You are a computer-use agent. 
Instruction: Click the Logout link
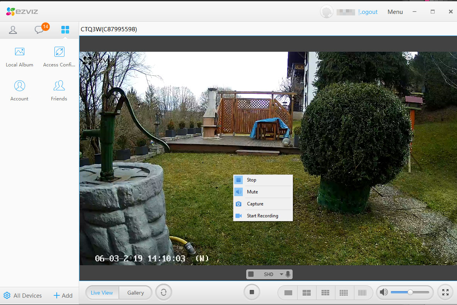pos(368,12)
